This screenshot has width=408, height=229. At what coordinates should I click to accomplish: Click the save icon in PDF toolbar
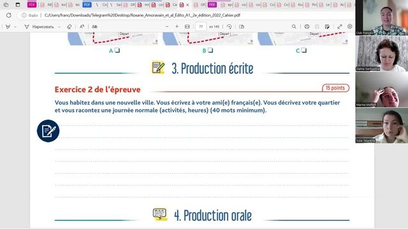click(317, 27)
